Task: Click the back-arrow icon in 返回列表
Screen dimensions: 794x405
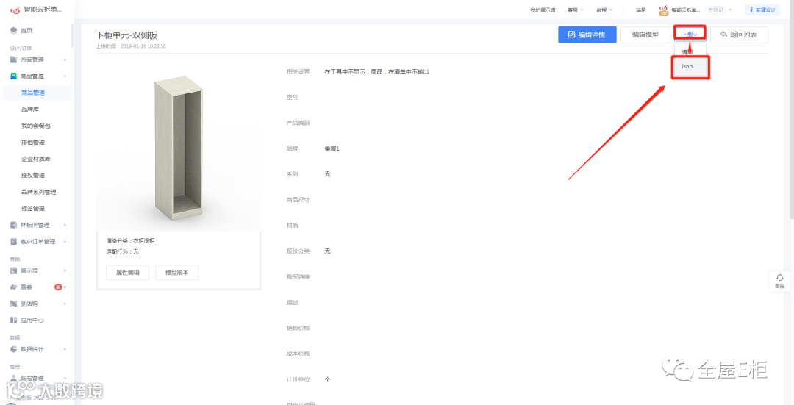Action: click(723, 35)
